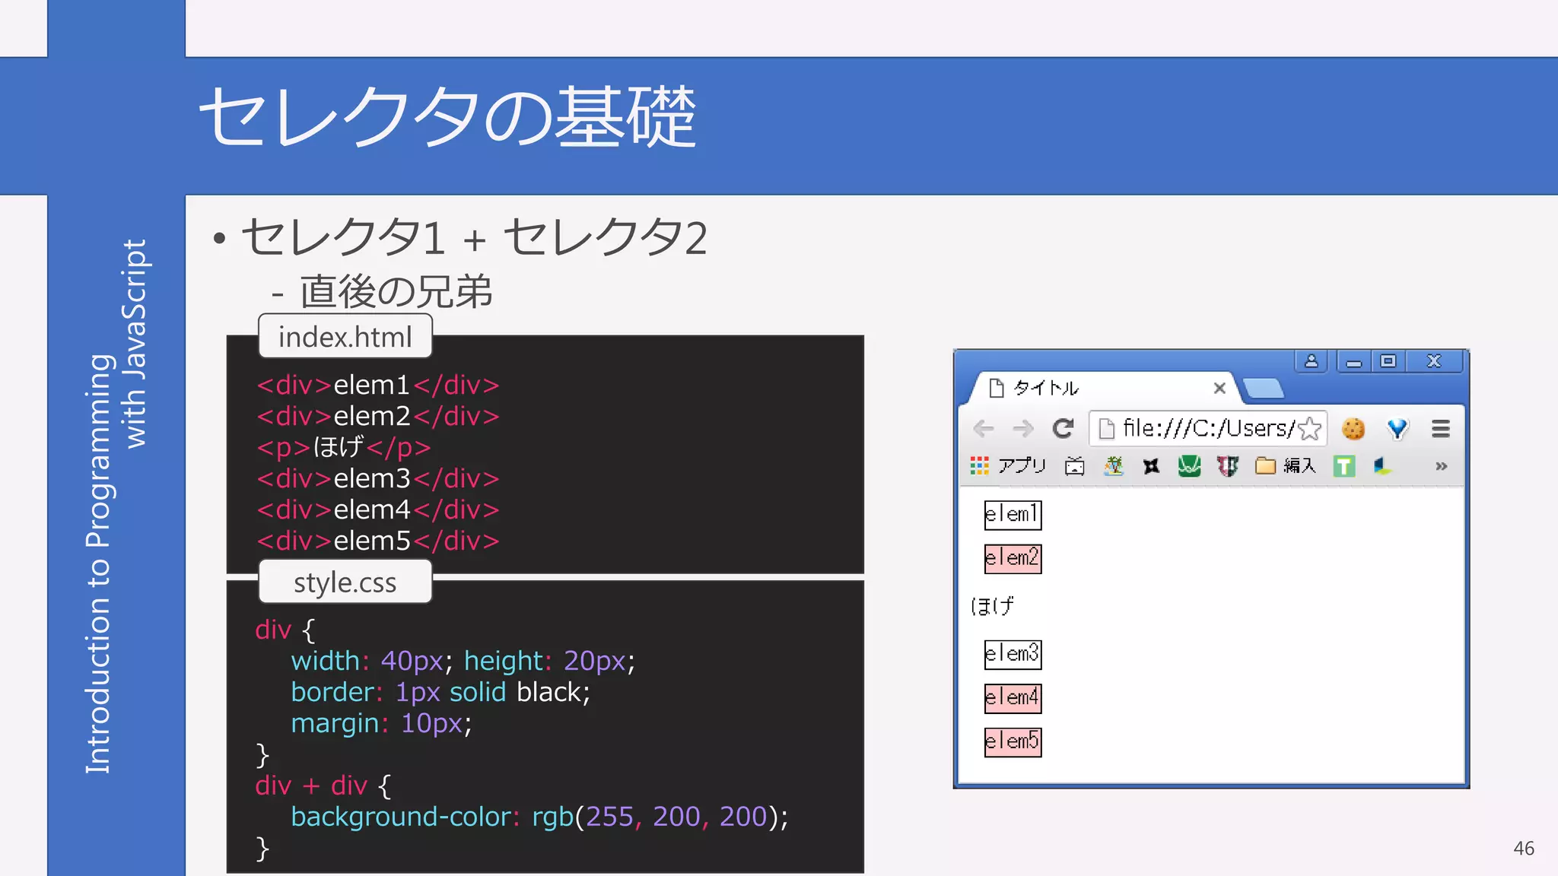Open the cookie extension icon
The width and height of the screenshot is (1558, 876).
tap(1353, 429)
